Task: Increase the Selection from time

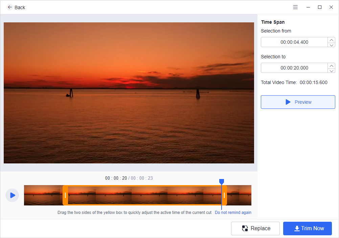Action: (331, 40)
